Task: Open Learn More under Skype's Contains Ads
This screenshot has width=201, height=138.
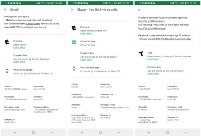Action: coord(86,60)
